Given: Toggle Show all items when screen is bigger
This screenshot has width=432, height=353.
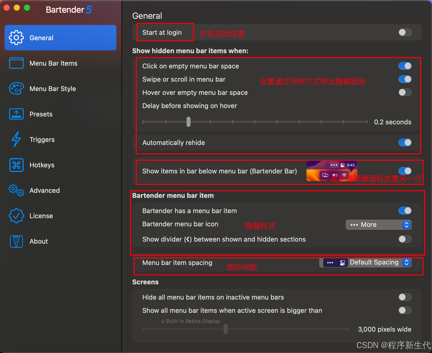Looking at the screenshot, I should coord(405,310).
